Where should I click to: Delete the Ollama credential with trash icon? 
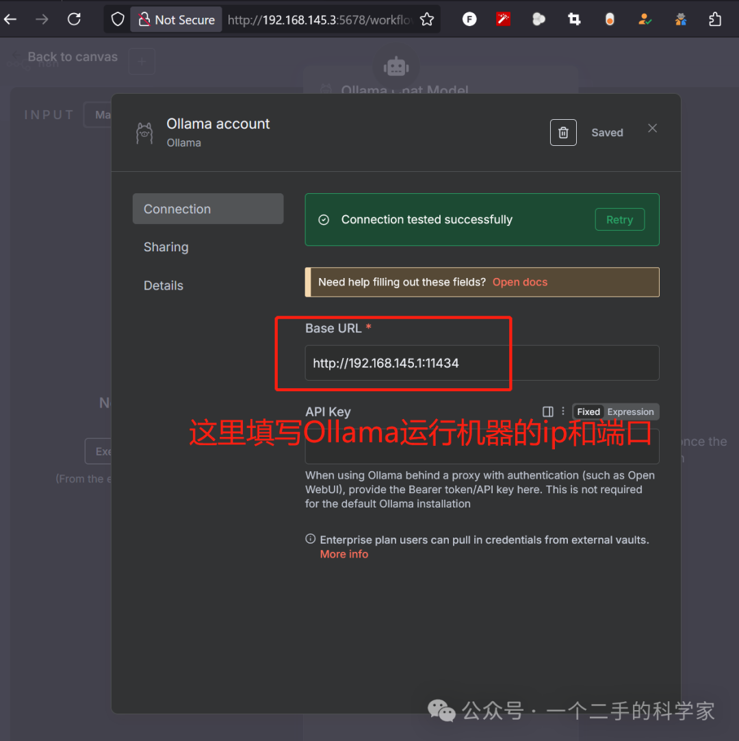click(563, 133)
